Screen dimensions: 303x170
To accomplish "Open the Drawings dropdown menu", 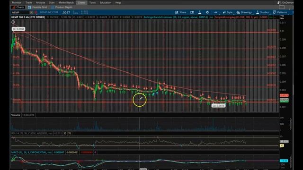I will (244, 12).
